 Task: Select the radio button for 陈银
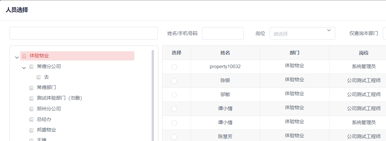click(174, 81)
